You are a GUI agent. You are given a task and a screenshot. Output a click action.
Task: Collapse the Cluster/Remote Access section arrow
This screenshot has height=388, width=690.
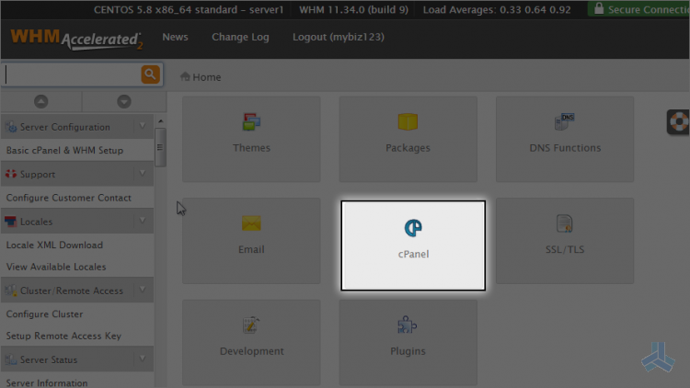coord(143,290)
